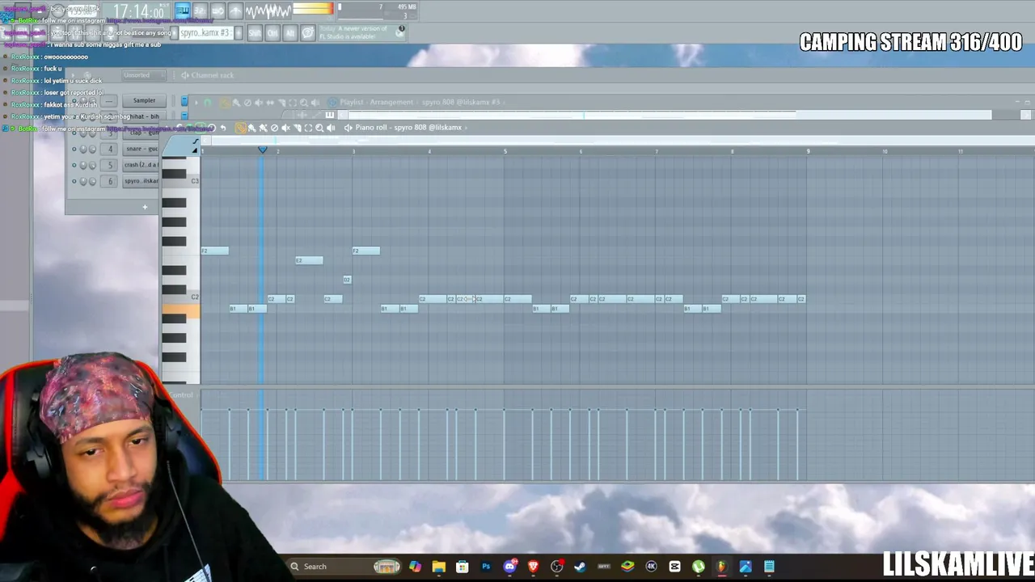Switch to FL Studio taskbar icon
The height and width of the screenshot is (582, 1035).
coord(721,567)
